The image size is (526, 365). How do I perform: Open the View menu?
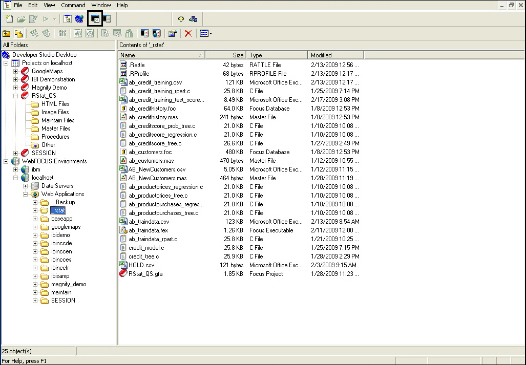pos(49,5)
